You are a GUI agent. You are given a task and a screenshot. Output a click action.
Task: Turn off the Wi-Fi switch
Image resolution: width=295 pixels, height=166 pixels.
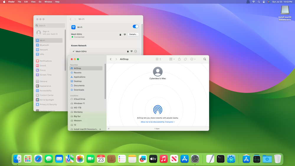135,27
